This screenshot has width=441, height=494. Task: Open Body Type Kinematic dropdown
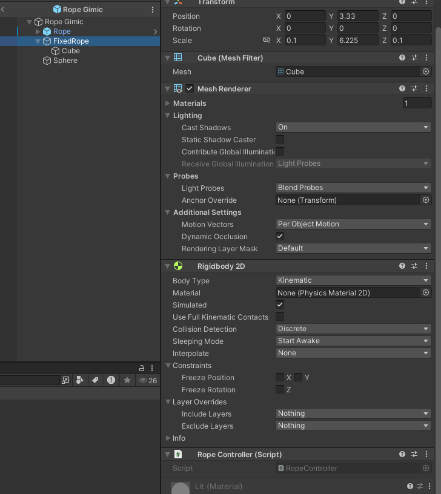pyautogui.click(x=353, y=280)
